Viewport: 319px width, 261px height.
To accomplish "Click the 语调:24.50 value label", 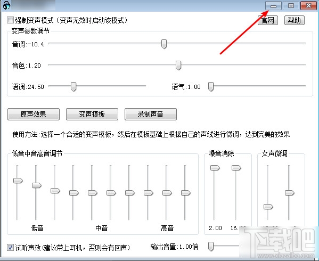I will [x=28, y=87].
